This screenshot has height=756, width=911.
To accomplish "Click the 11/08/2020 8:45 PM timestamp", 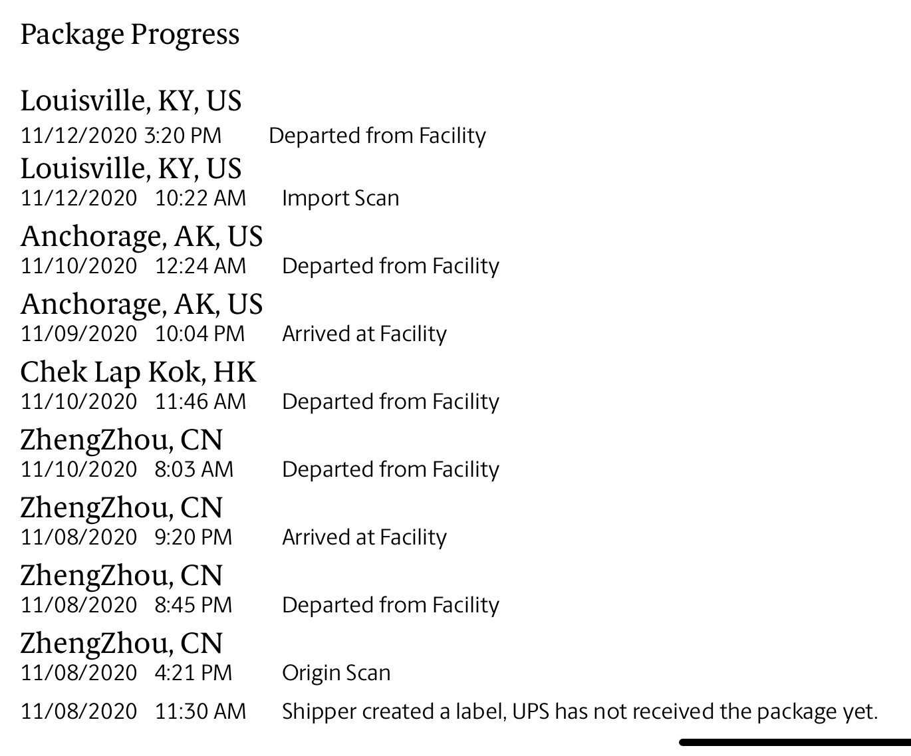I will 126,605.
